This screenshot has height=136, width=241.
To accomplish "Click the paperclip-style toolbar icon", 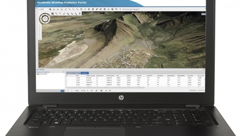I will point(97,9).
